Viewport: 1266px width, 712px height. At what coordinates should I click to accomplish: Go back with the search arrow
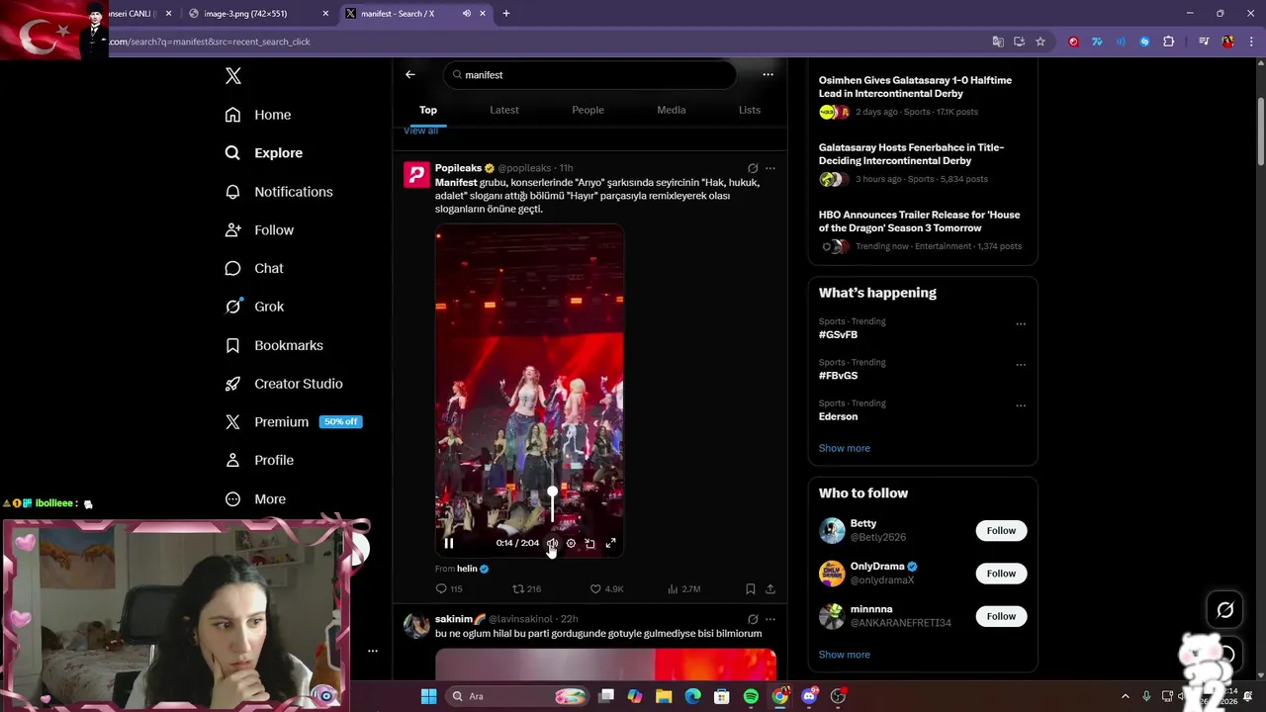tap(410, 74)
